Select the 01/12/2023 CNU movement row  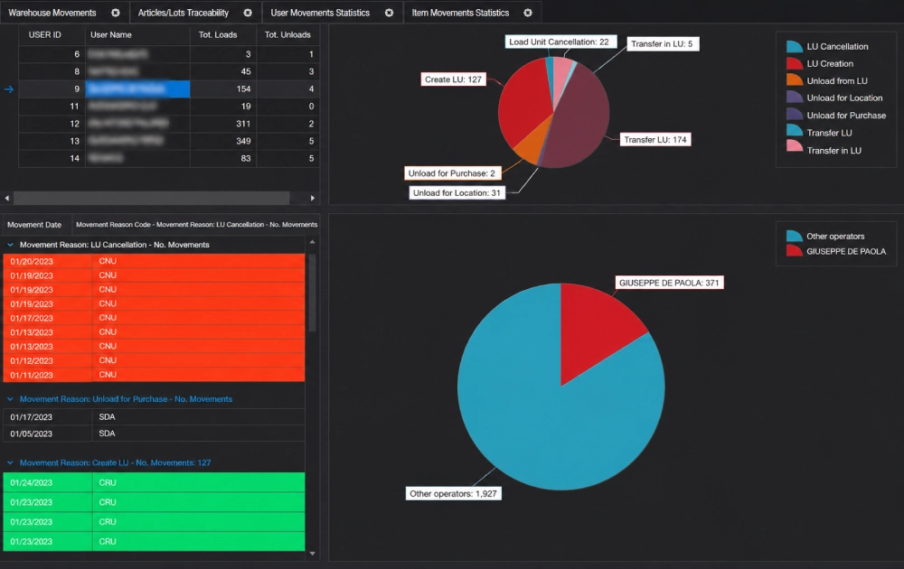[x=154, y=360]
